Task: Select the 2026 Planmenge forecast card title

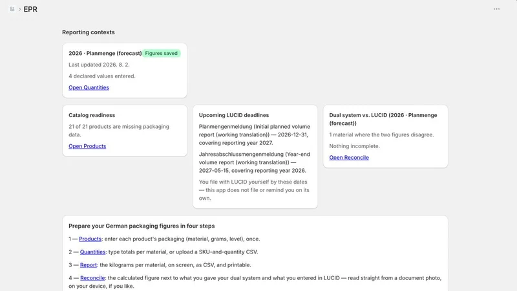Action: [x=105, y=53]
